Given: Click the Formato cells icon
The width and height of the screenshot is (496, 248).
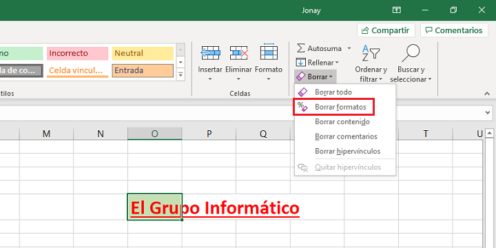Looking at the screenshot, I should [x=269, y=52].
